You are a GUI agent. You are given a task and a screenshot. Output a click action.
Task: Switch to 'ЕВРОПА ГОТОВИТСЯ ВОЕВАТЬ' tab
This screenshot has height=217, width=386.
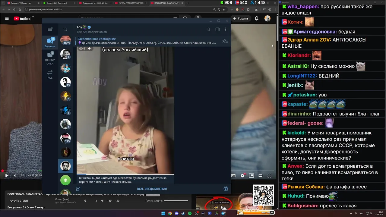pyautogui.click(x=131, y=3)
